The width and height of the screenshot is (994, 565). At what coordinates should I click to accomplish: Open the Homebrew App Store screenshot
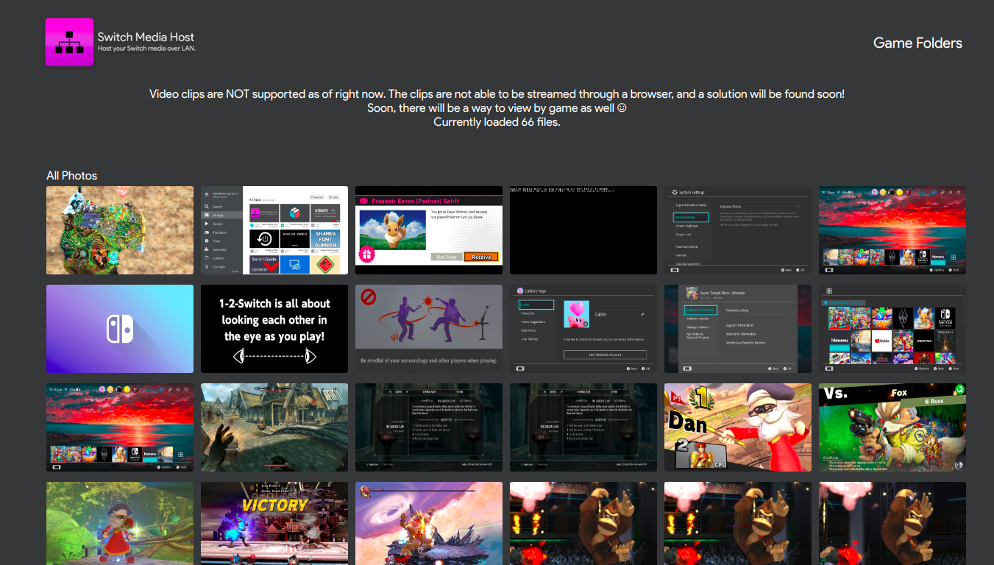[x=274, y=230]
